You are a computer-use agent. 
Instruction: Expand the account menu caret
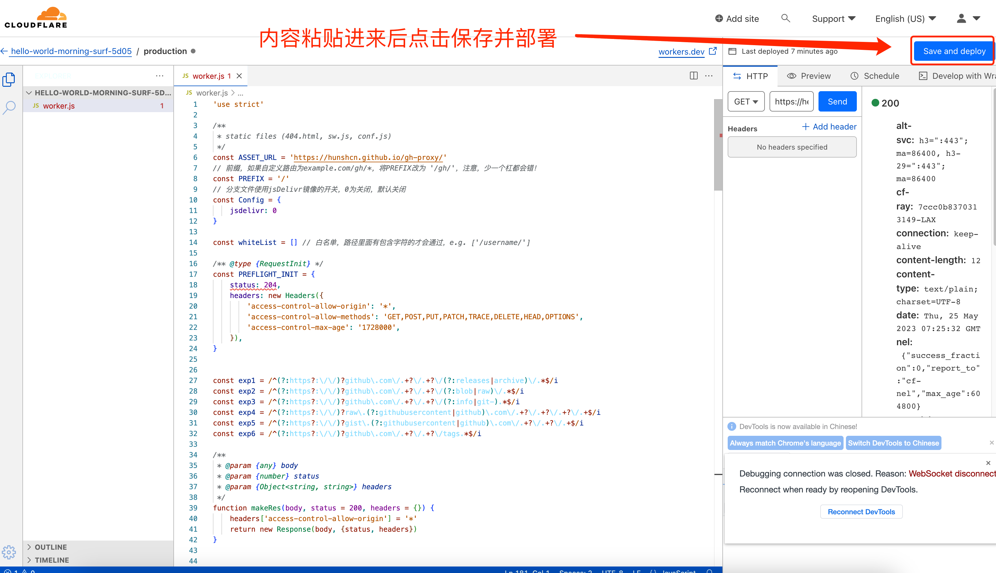tap(976, 19)
